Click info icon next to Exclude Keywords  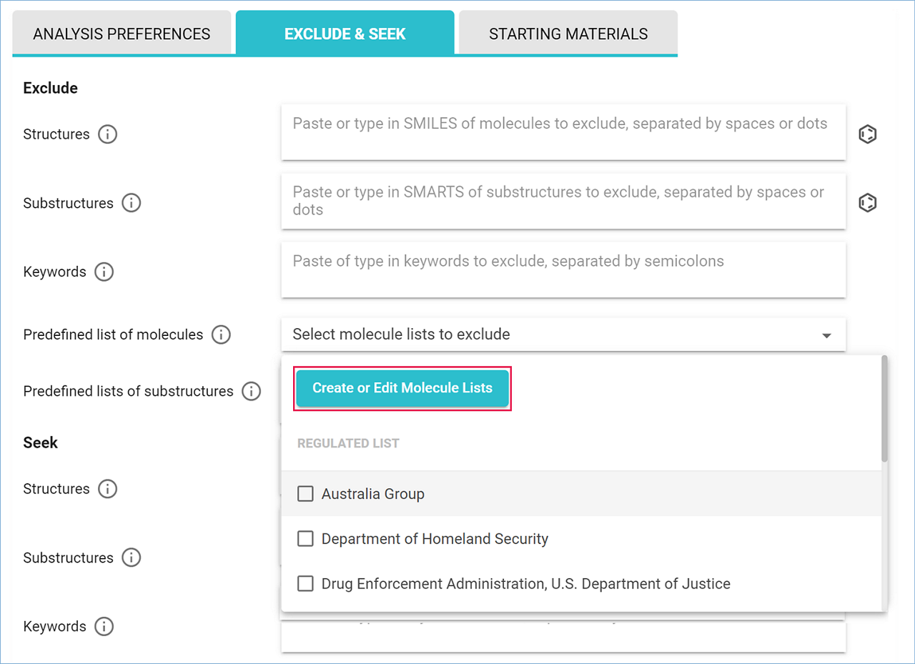coord(104,272)
